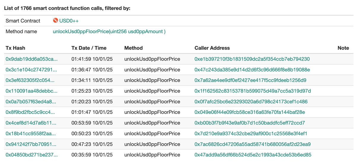Screen dimensions: 356x167
Task: Select the timestamp 01:01:47 10/01/25
Action: point(92,112)
